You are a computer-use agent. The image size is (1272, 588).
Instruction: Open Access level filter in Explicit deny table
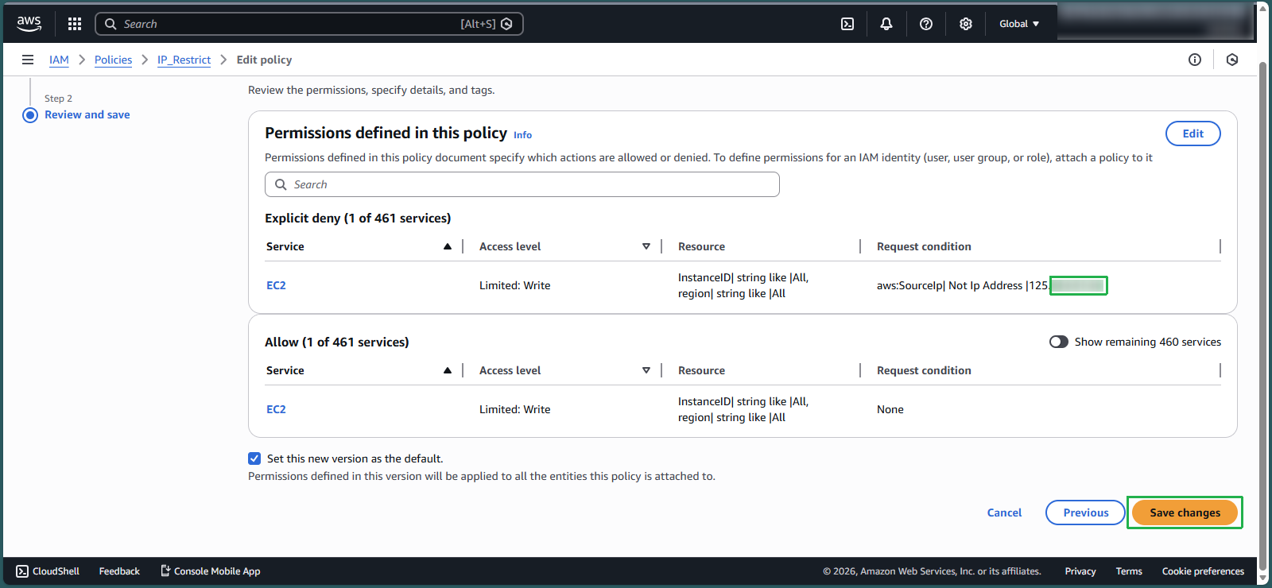pyautogui.click(x=646, y=246)
